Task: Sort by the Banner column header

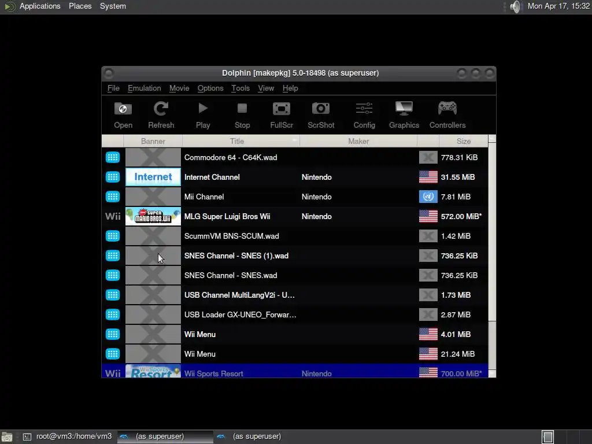Action: 153,141
